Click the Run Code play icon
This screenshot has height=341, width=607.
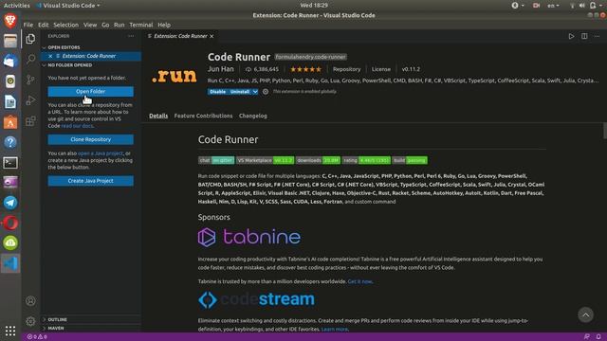pos(571,36)
